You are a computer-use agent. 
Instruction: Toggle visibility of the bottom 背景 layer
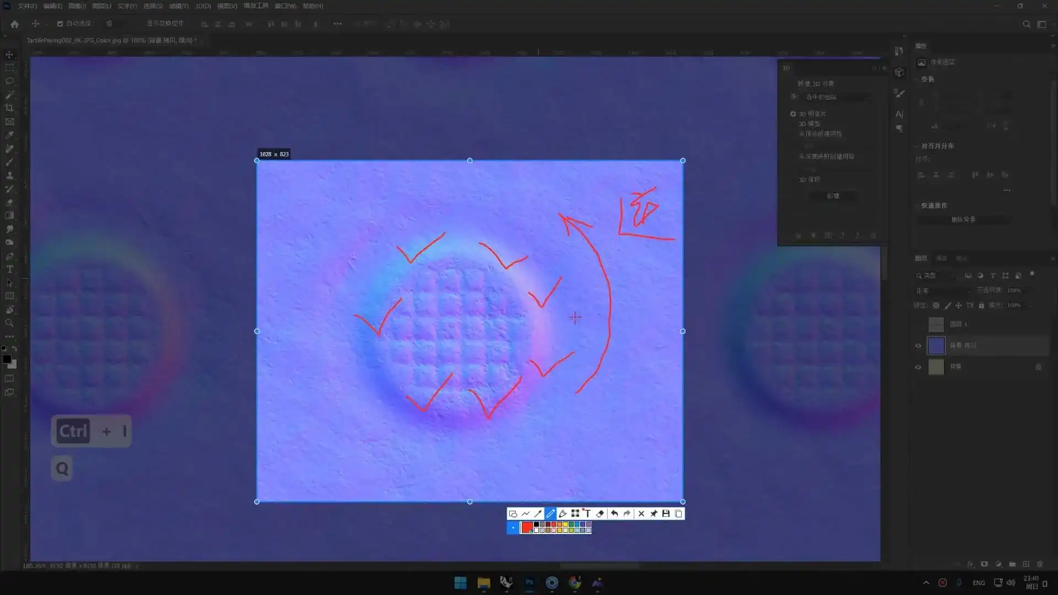coord(918,367)
